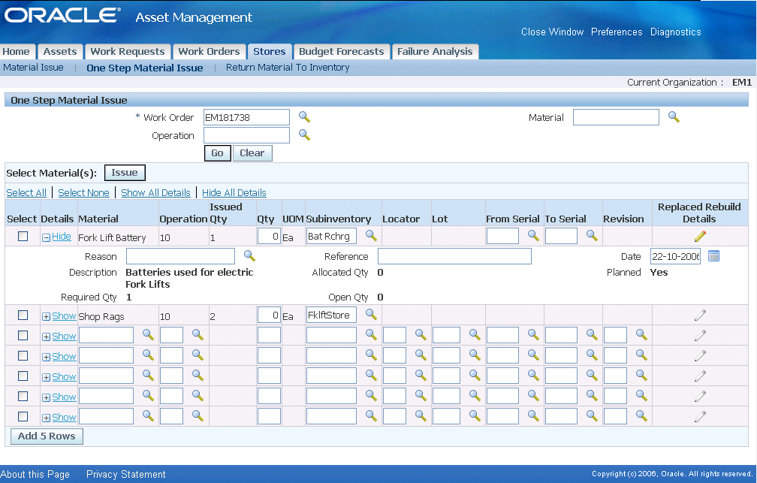Image resolution: width=757 pixels, height=483 pixels.
Task: Search Lot in first empty row
Action: [x=475, y=335]
